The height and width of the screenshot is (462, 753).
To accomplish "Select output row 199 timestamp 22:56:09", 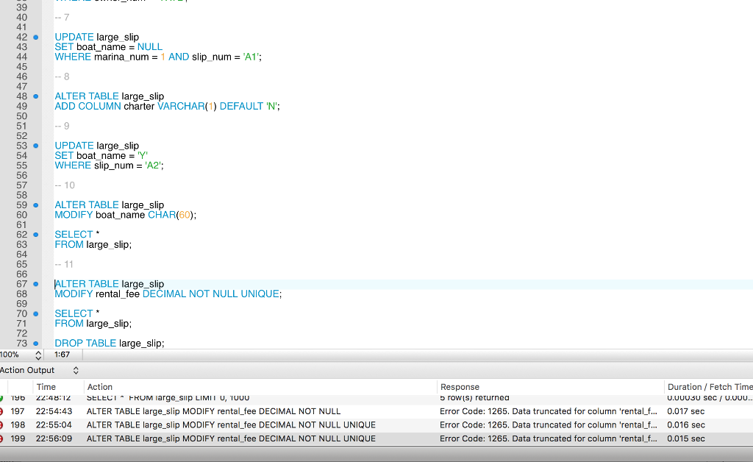I will pyautogui.click(x=54, y=438).
